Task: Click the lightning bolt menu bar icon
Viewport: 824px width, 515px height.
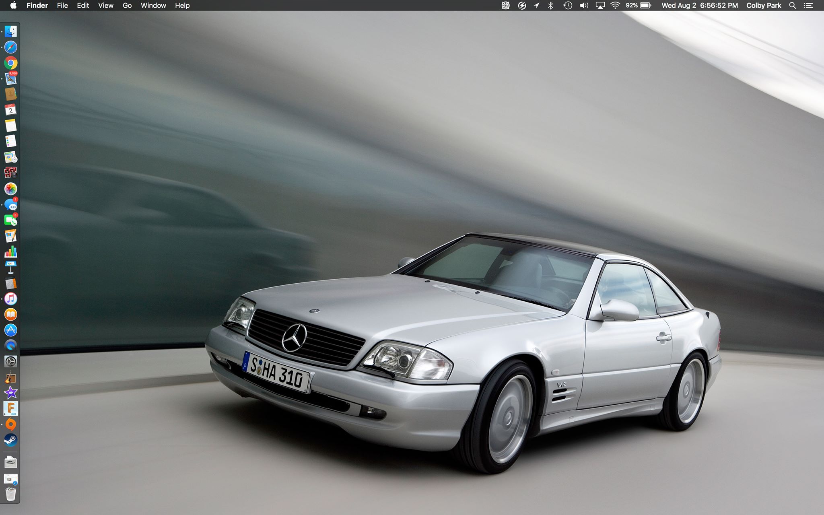Action: pyautogui.click(x=522, y=5)
